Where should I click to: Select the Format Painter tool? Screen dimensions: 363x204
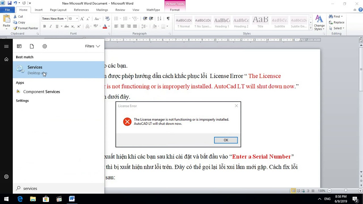pos(26,28)
